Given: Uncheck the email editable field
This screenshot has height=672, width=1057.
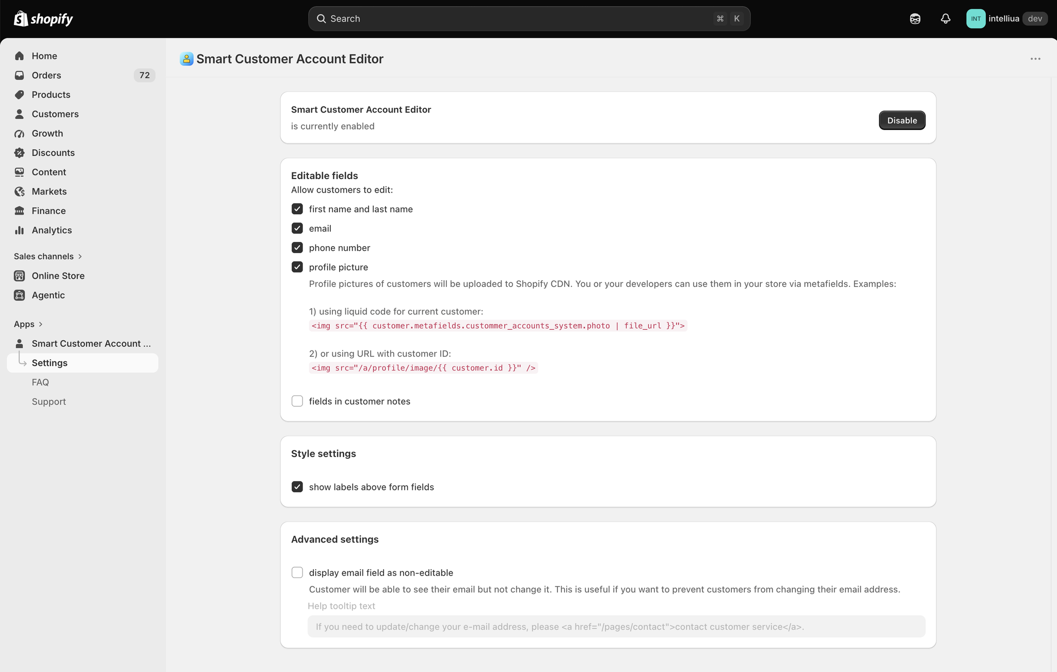Looking at the screenshot, I should tap(297, 228).
